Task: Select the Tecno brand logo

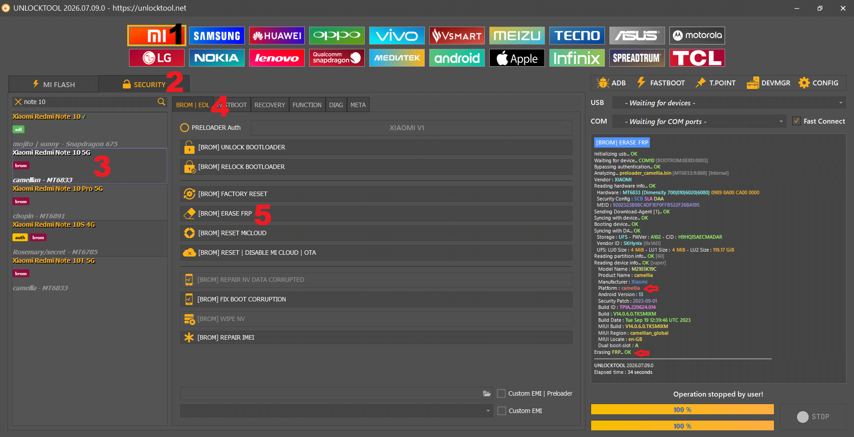Action: click(577, 36)
